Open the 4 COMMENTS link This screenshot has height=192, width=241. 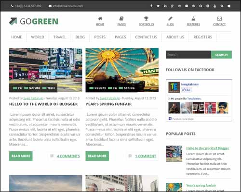coord(68,156)
